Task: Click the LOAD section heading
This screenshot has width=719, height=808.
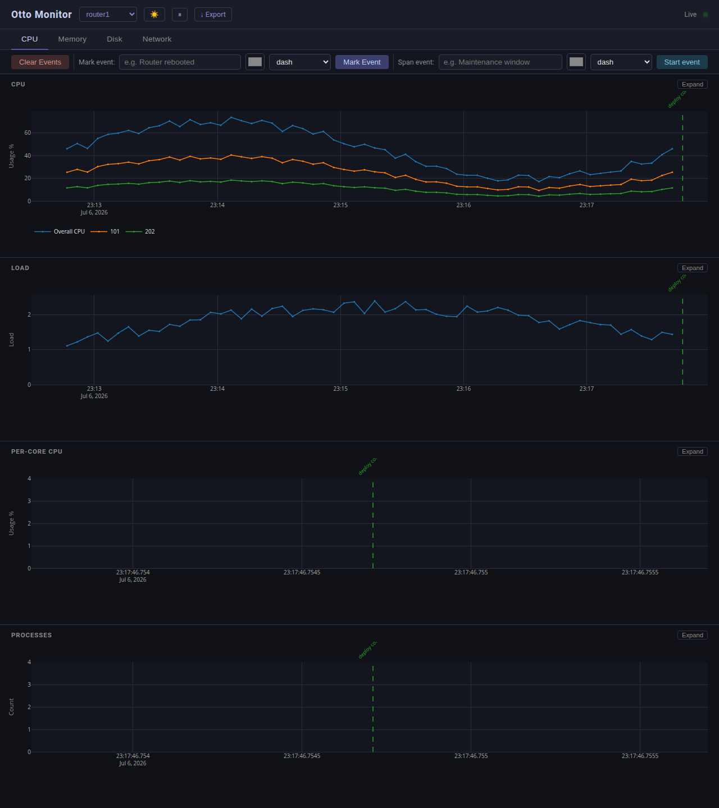Action: pyautogui.click(x=20, y=268)
